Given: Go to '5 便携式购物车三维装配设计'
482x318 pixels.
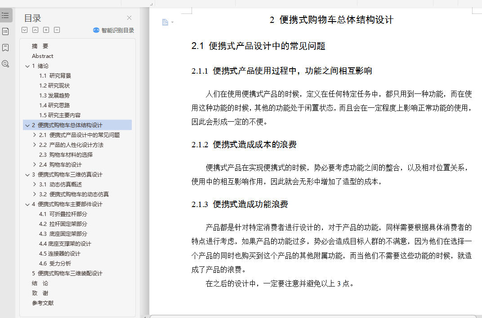Looking at the screenshot, I should (67, 273).
